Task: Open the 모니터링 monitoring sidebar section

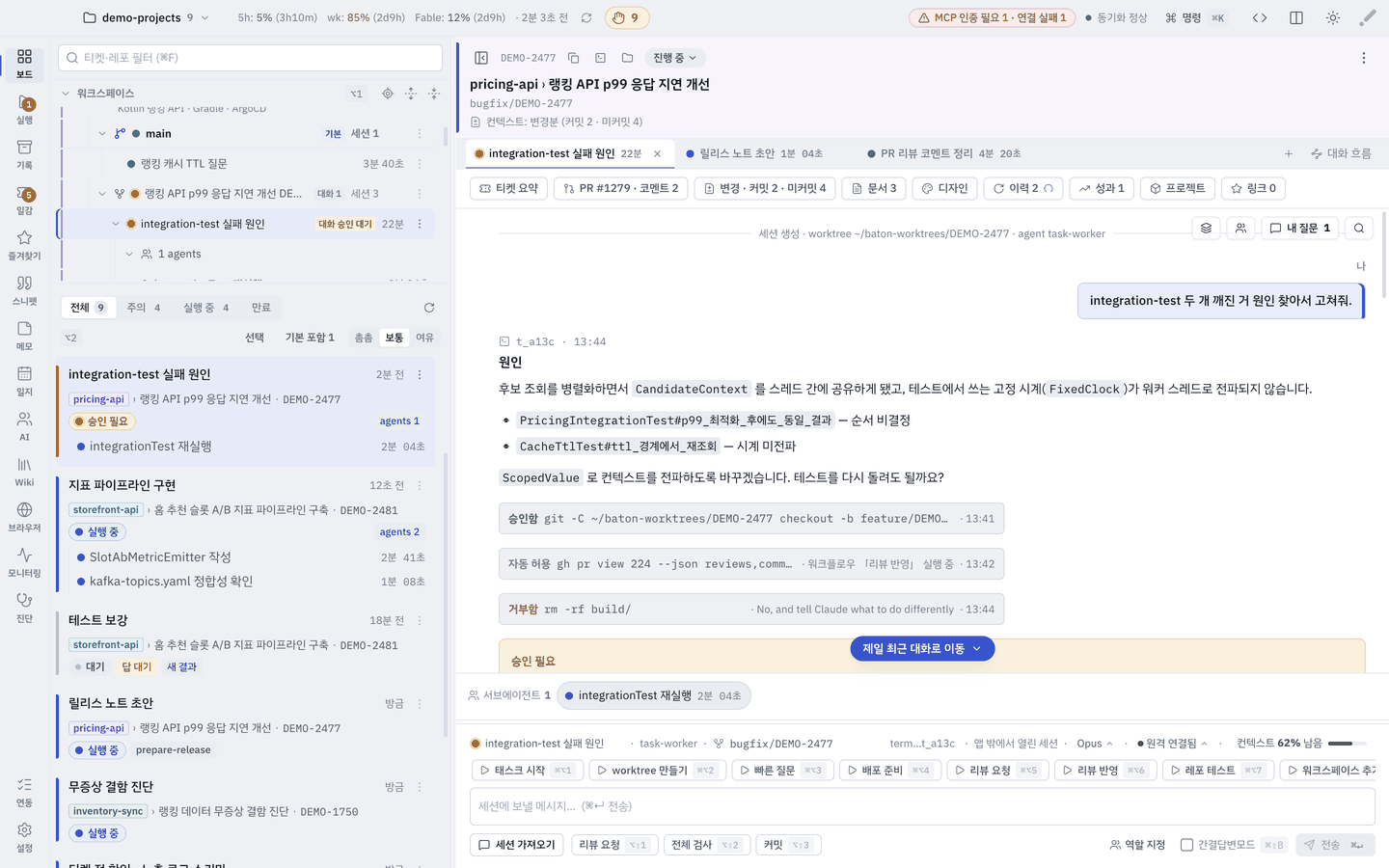Action: 24,562
